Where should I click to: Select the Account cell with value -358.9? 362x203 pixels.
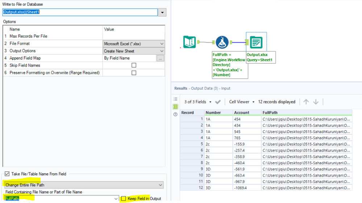click(x=247, y=156)
